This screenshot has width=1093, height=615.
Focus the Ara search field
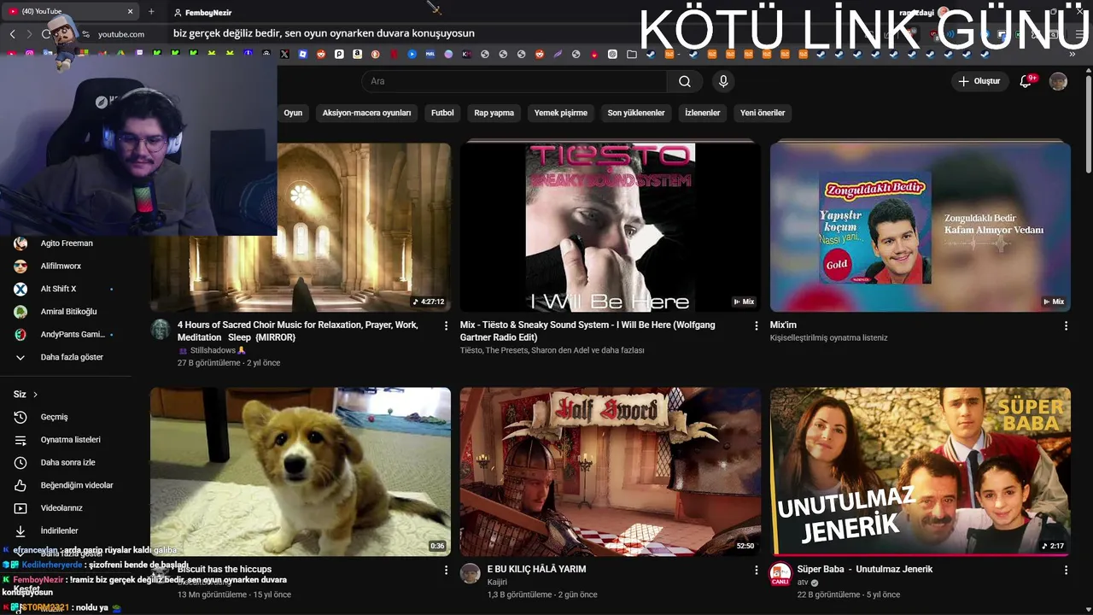click(x=514, y=81)
